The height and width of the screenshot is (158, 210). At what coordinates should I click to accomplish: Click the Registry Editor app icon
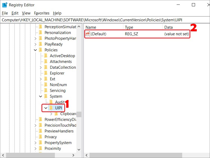5,5
